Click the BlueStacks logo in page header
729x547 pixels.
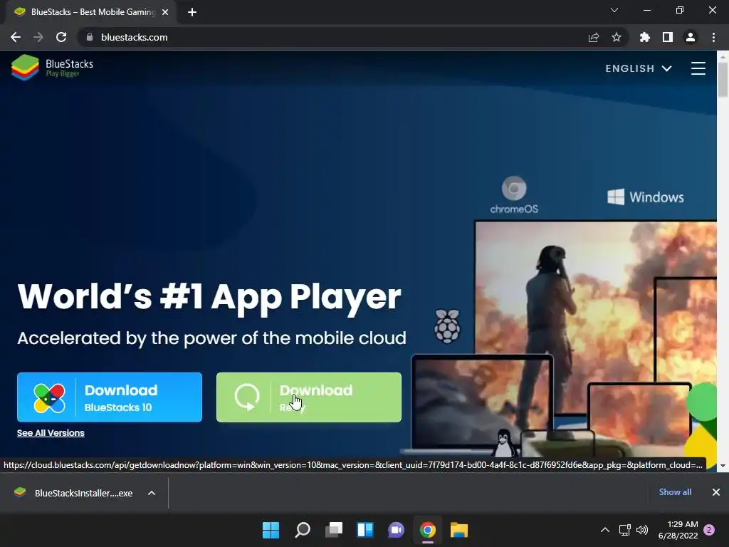[52, 67]
